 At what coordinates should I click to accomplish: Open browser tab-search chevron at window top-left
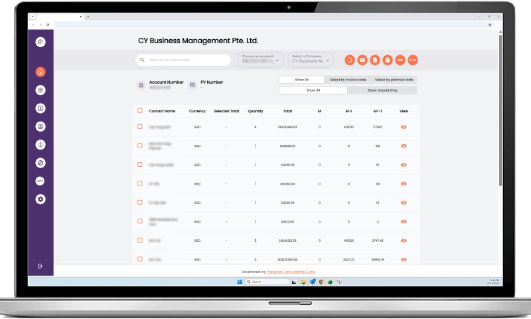(x=33, y=16)
